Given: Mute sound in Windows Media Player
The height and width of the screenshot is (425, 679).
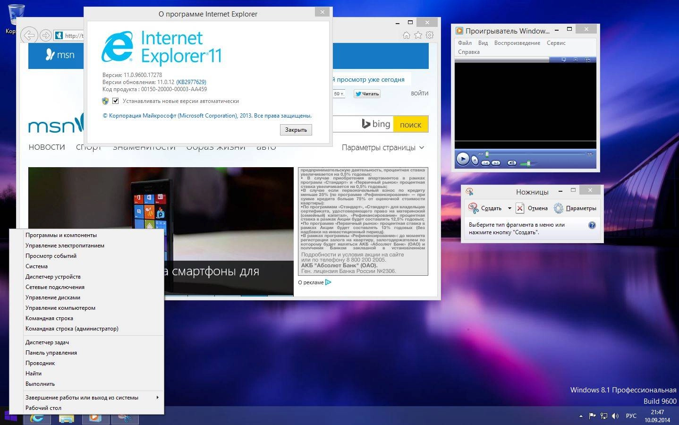Looking at the screenshot, I should pyautogui.click(x=512, y=163).
